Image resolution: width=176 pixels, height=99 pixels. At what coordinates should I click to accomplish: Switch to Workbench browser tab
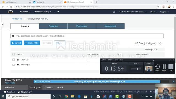[47, 2]
